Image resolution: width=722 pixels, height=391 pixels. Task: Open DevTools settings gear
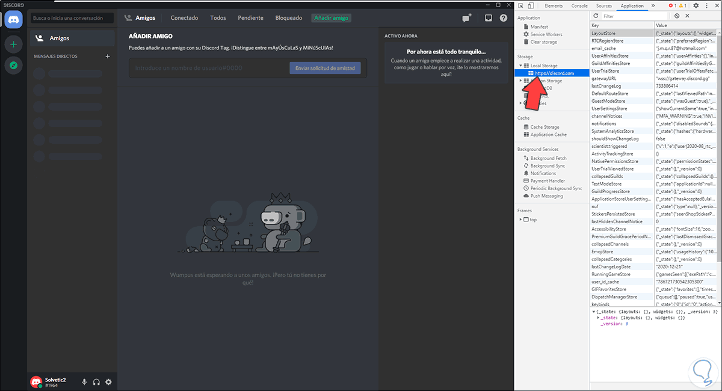(696, 5)
